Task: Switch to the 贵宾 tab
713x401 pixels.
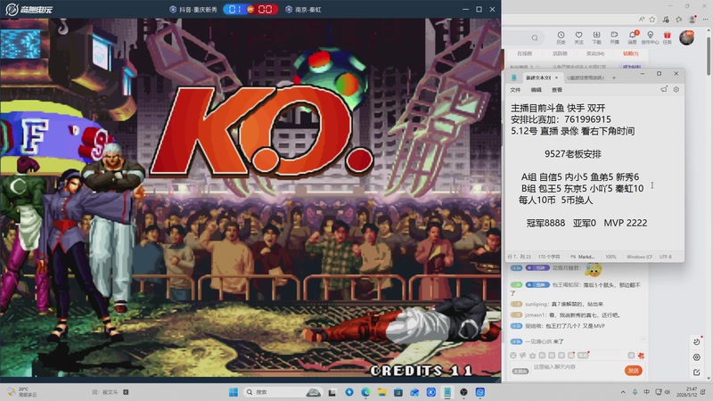Action: coord(595,53)
